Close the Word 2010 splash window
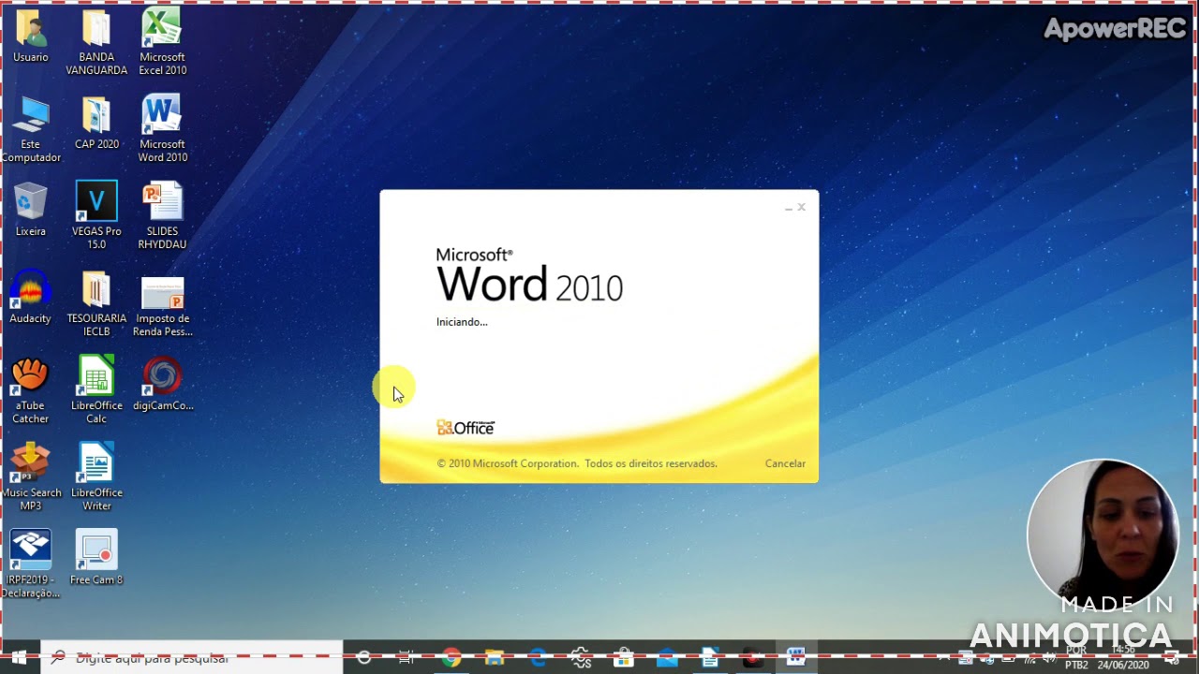 coord(802,207)
